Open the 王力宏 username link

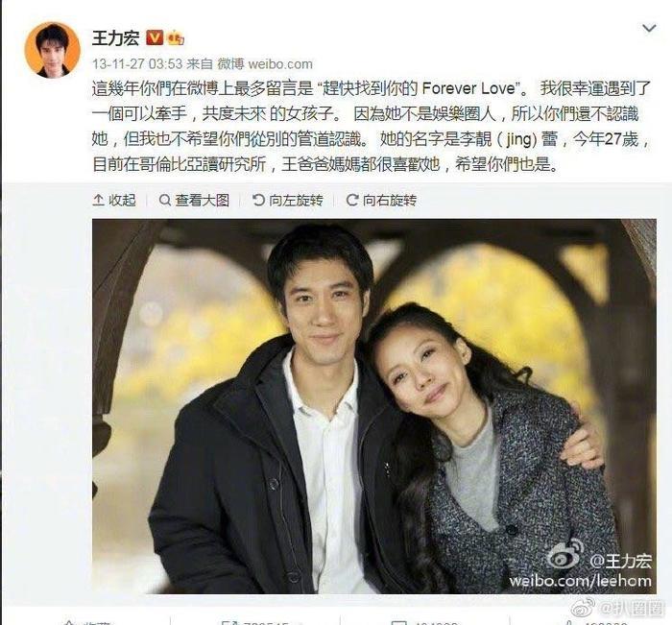pos(116,37)
